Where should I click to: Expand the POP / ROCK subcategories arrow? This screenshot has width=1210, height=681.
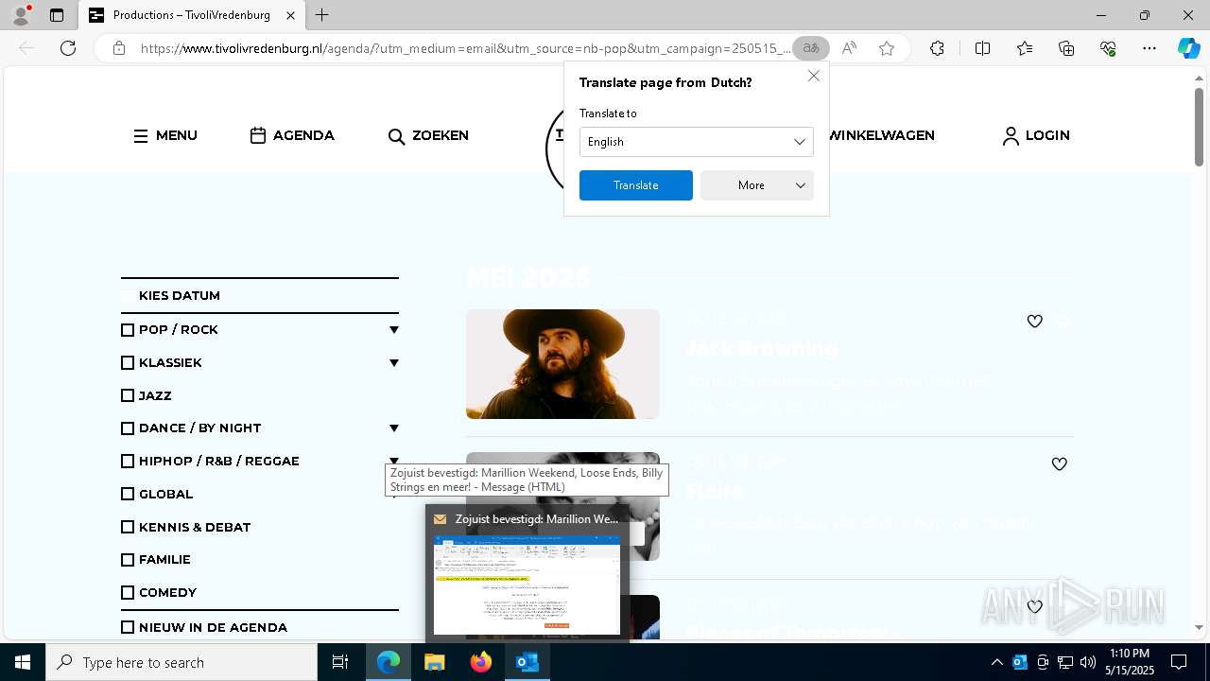point(393,330)
